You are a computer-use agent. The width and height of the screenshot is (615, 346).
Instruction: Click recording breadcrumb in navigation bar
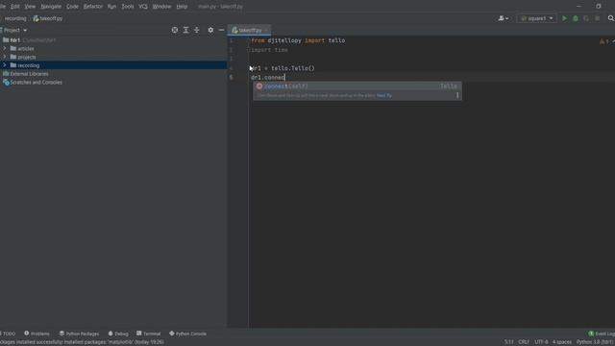15,18
